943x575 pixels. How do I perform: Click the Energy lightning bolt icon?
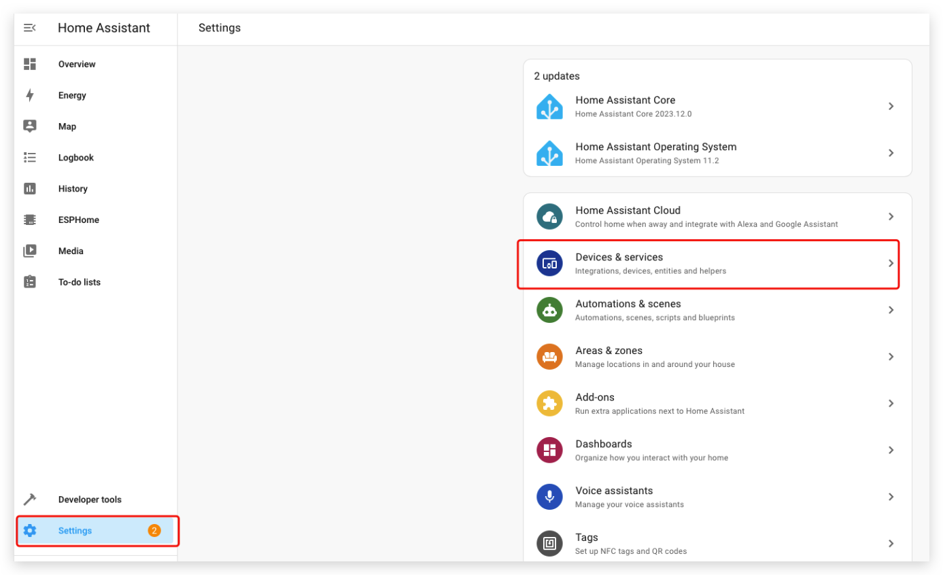(x=30, y=95)
